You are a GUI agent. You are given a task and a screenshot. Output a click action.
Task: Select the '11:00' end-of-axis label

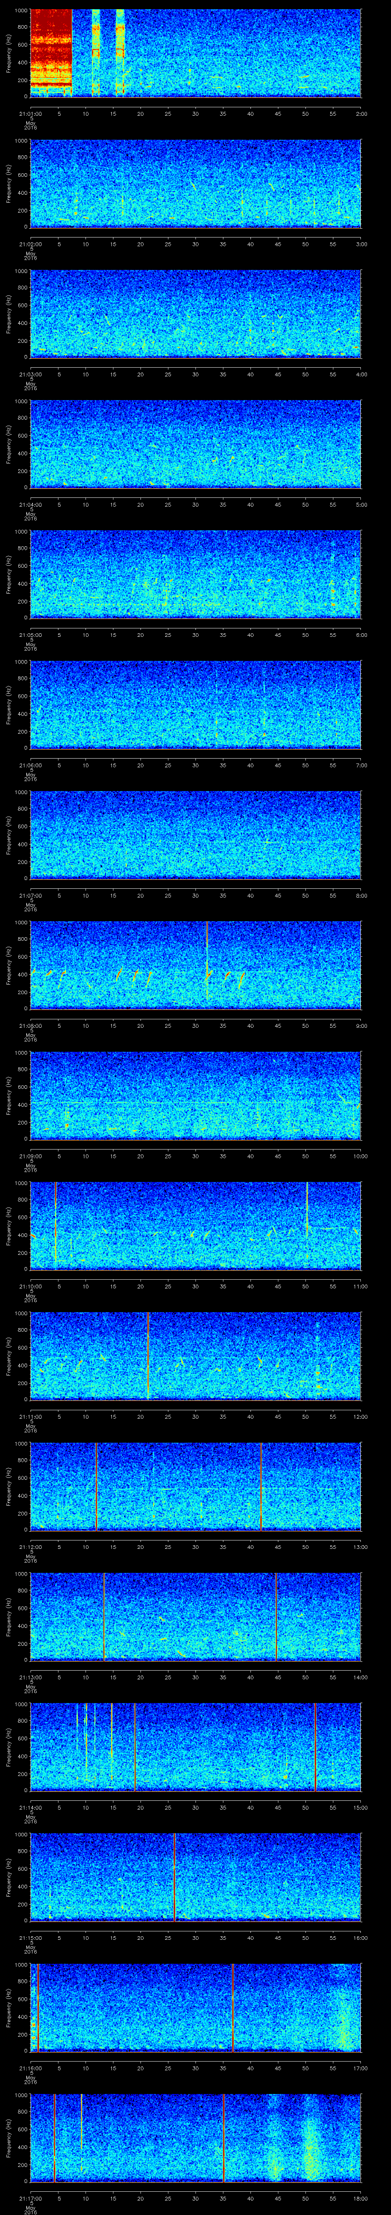361,1286
